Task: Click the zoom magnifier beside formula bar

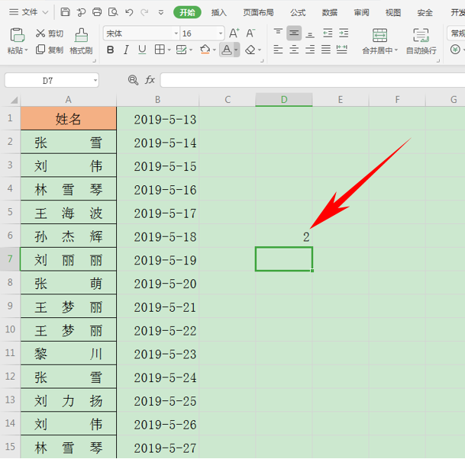Action: click(x=133, y=80)
